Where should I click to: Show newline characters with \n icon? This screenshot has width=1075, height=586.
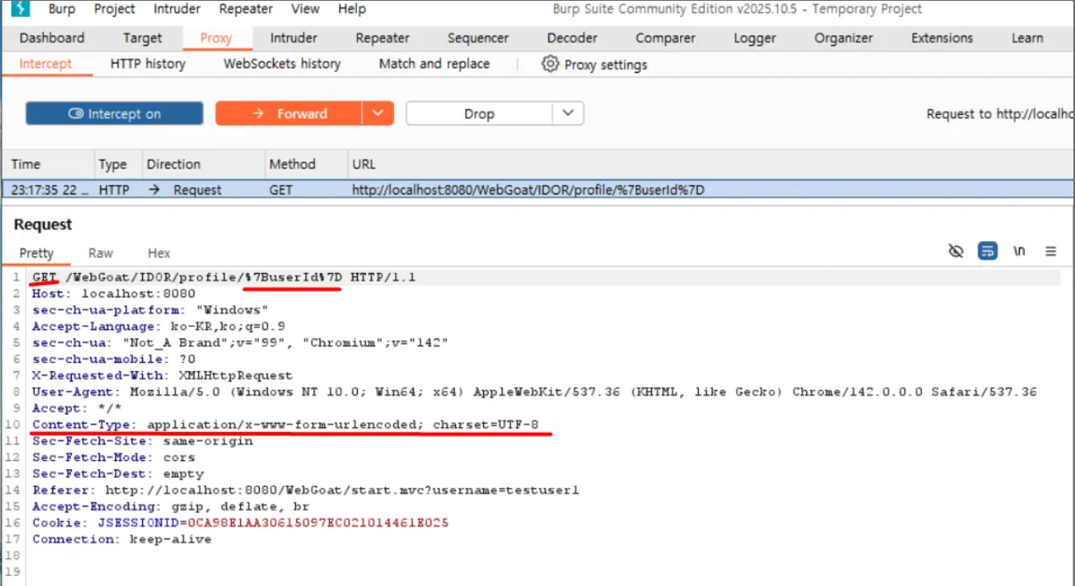[1020, 251]
